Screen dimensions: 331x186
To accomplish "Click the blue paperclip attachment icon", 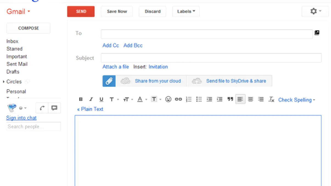I will tap(109, 81).
